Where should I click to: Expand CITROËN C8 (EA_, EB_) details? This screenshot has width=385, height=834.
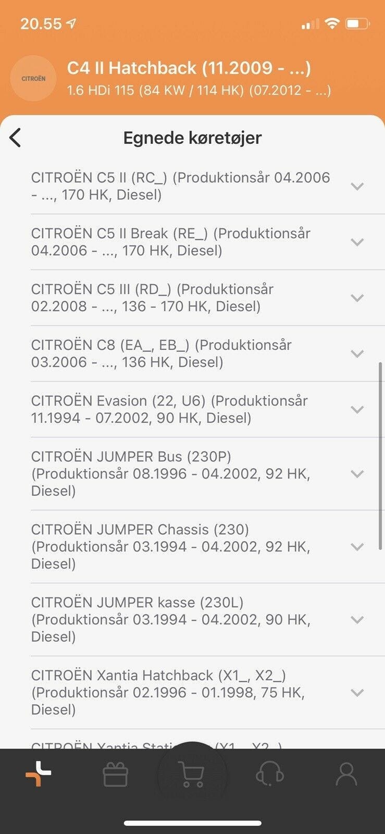coord(357,353)
